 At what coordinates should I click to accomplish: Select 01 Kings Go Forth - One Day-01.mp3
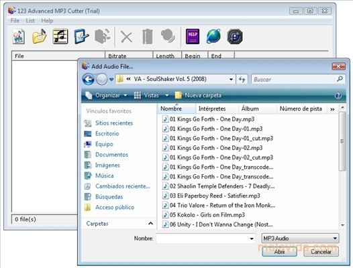pos(213,129)
